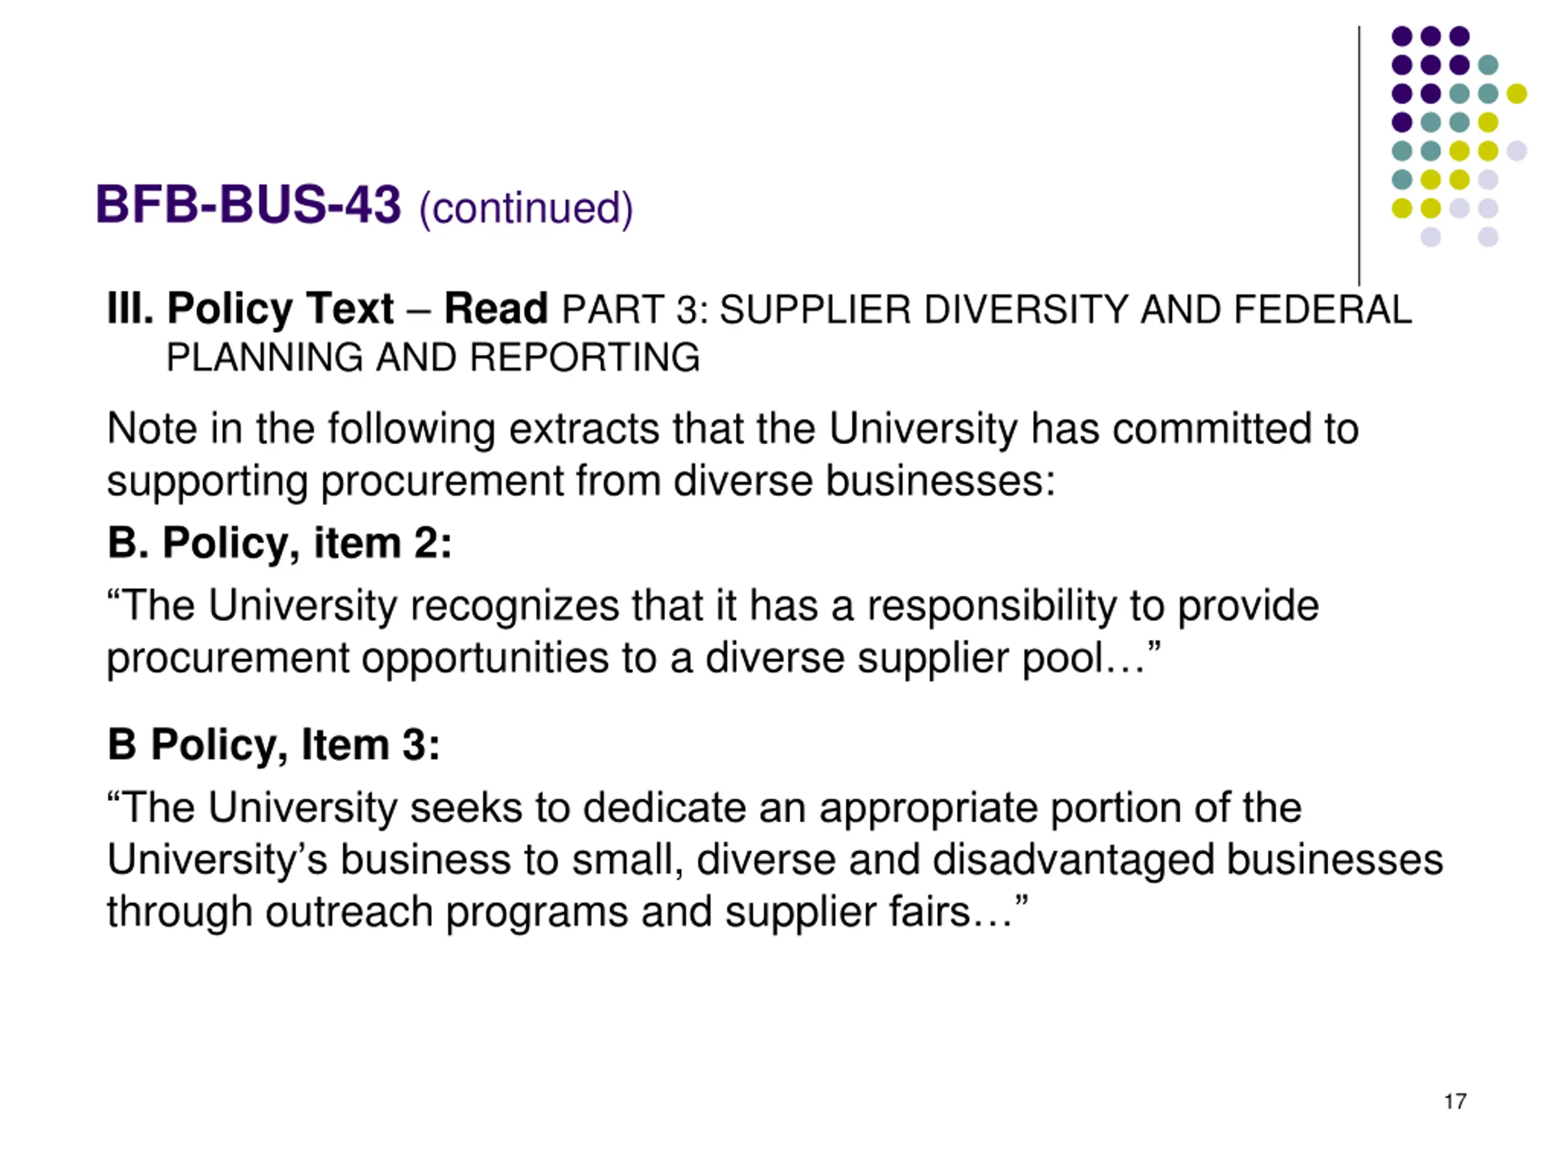Click slide page number 17
This screenshot has width=1561, height=1171.
pyautogui.click(x=1455, y=1102)
